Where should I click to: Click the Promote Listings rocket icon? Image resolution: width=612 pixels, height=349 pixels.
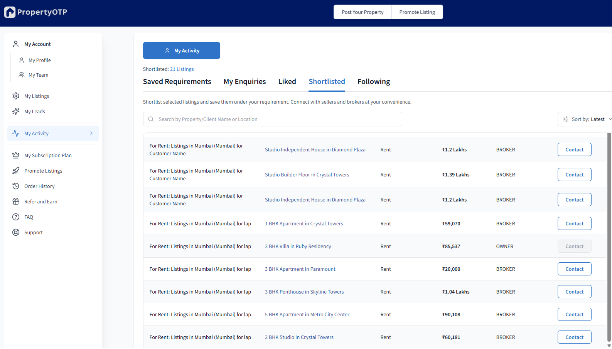[x=16, y=171]
